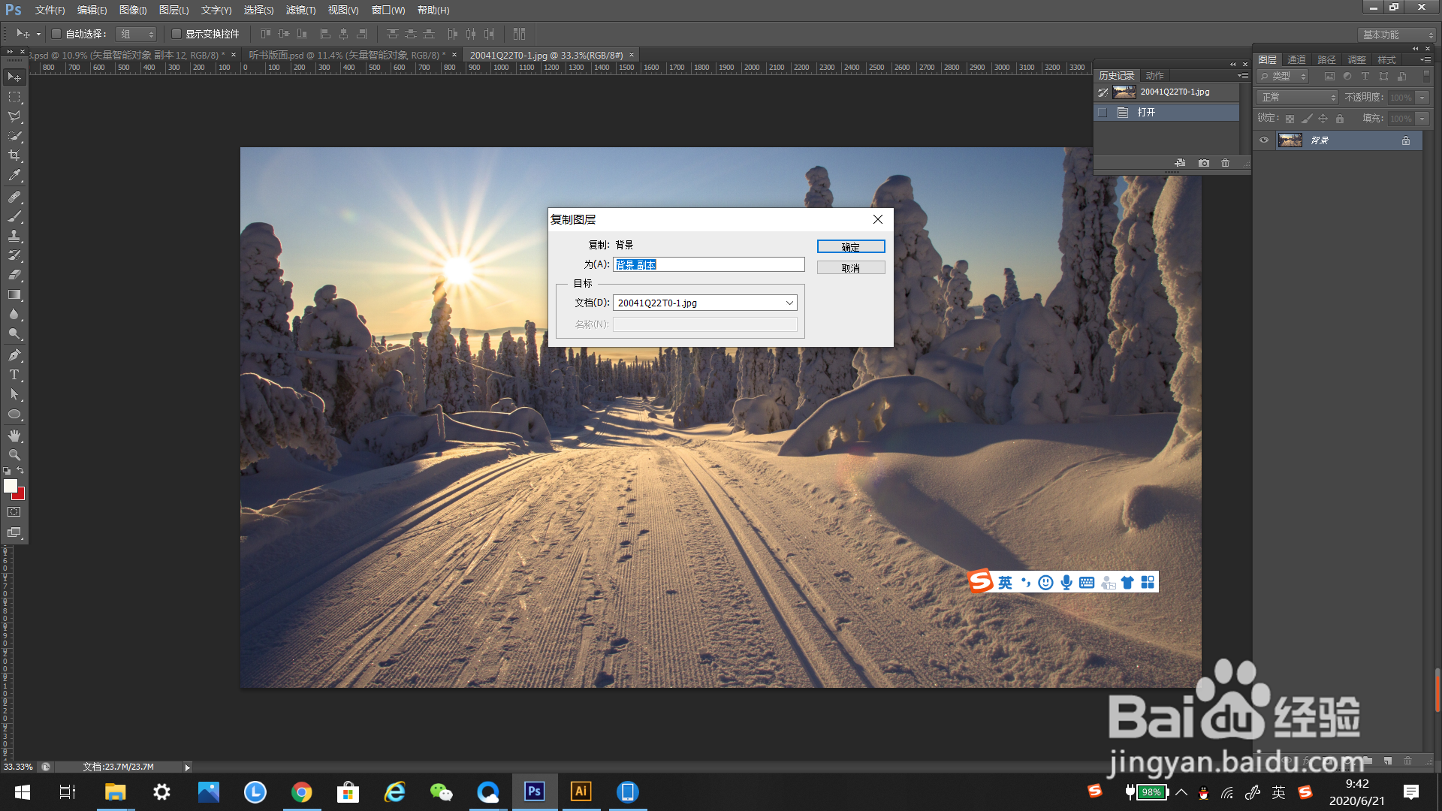Open Photoshop from the Windows taskbar
The image size is (1442, 811).
click(x=534, y=791)
